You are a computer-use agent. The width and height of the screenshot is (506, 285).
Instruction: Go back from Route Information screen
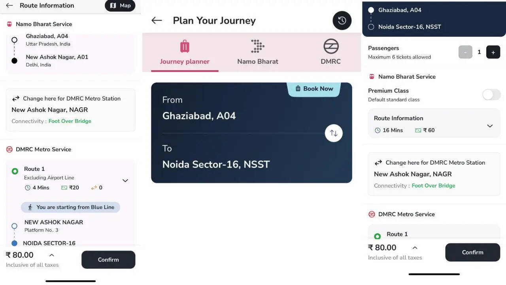9,6
